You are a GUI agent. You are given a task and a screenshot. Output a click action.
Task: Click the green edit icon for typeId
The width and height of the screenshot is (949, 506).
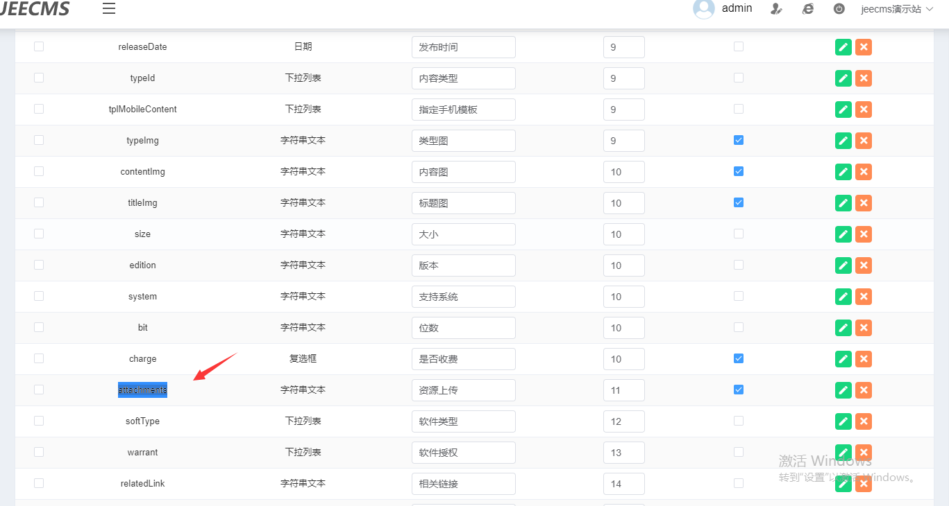click(x=843, y=78)
